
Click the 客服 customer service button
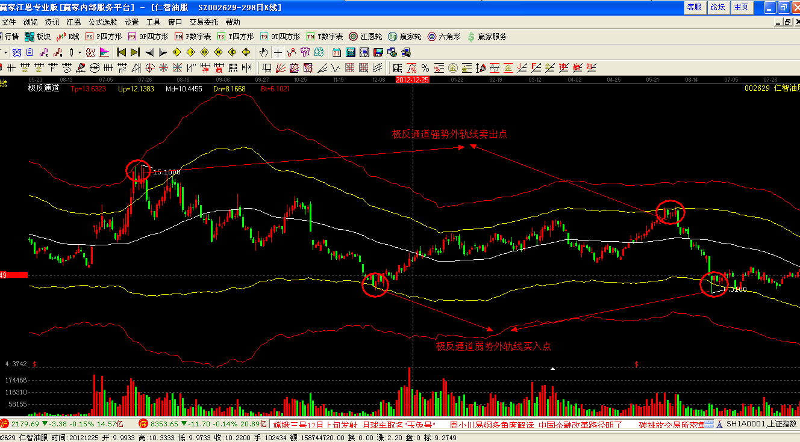694,7
